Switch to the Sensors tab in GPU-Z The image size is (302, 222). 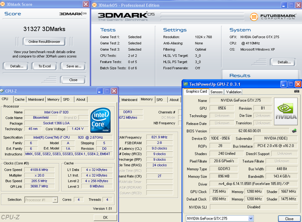click(216, 92)
